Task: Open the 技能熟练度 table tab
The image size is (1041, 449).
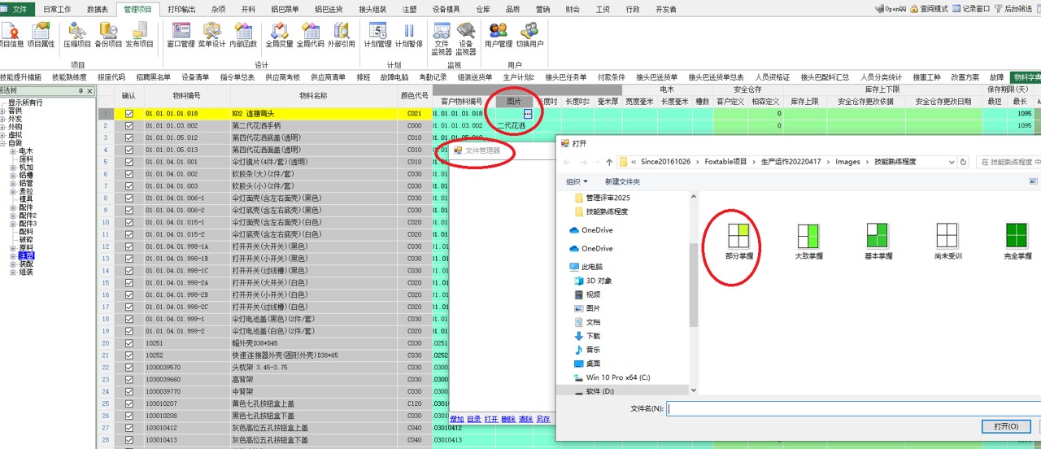Action: click(69, 77)
